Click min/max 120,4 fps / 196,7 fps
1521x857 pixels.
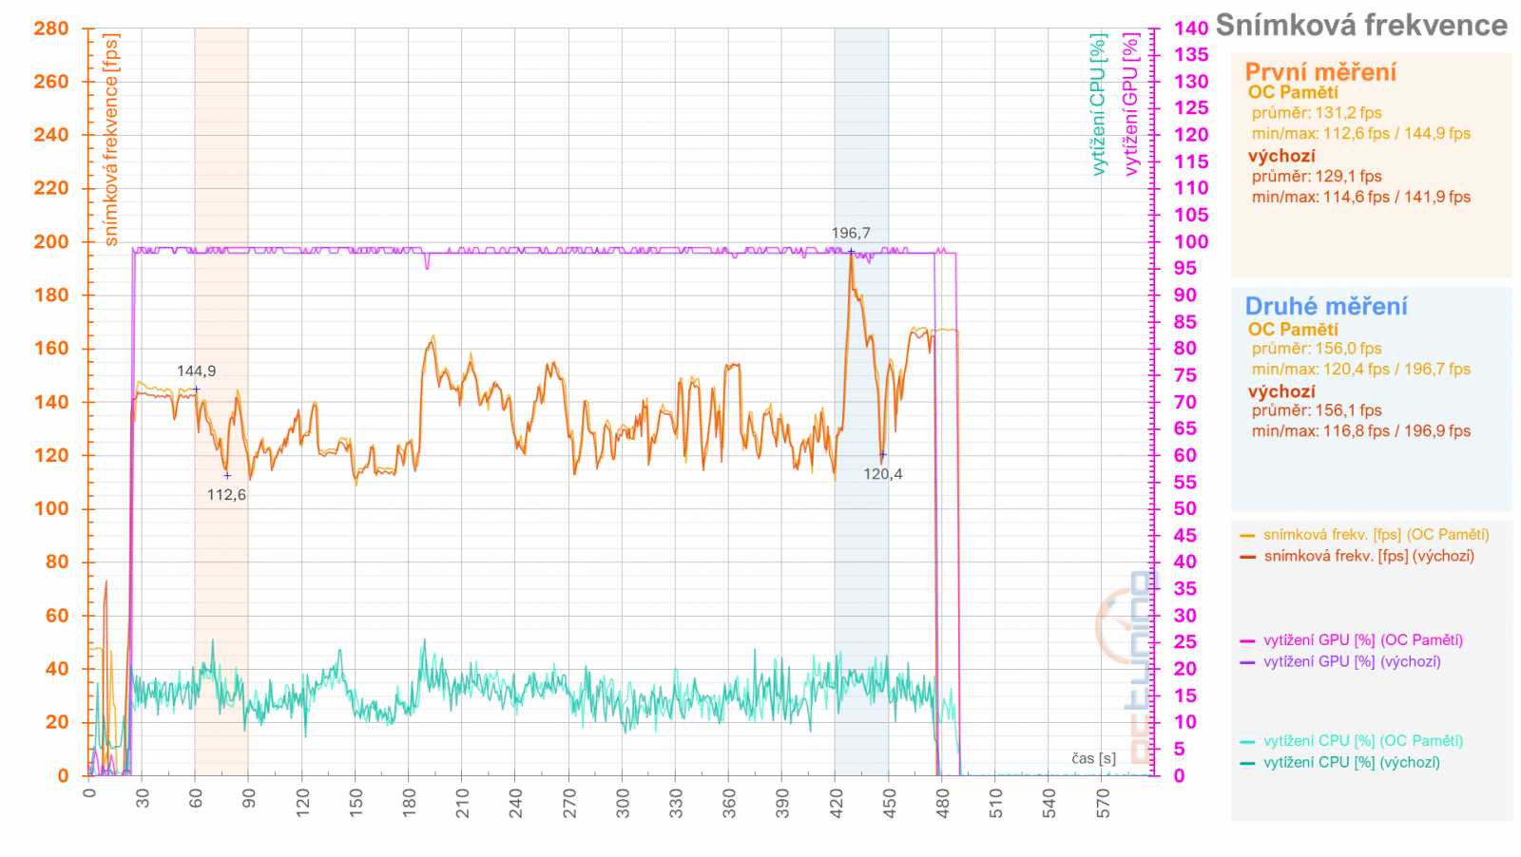point(1361,370)
